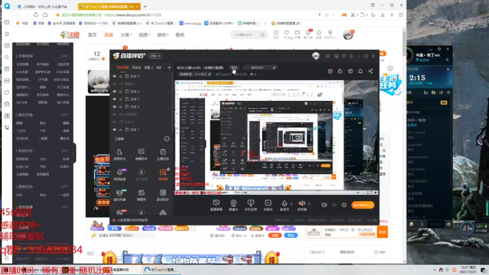Click the 英雄联盟 category edit pill

[195, 74]
